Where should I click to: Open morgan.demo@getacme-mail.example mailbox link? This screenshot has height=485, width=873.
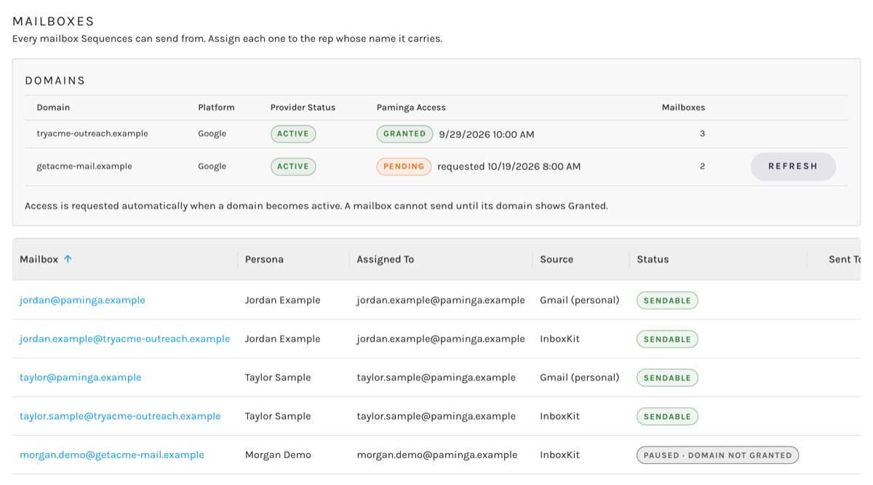pos(111,455)
